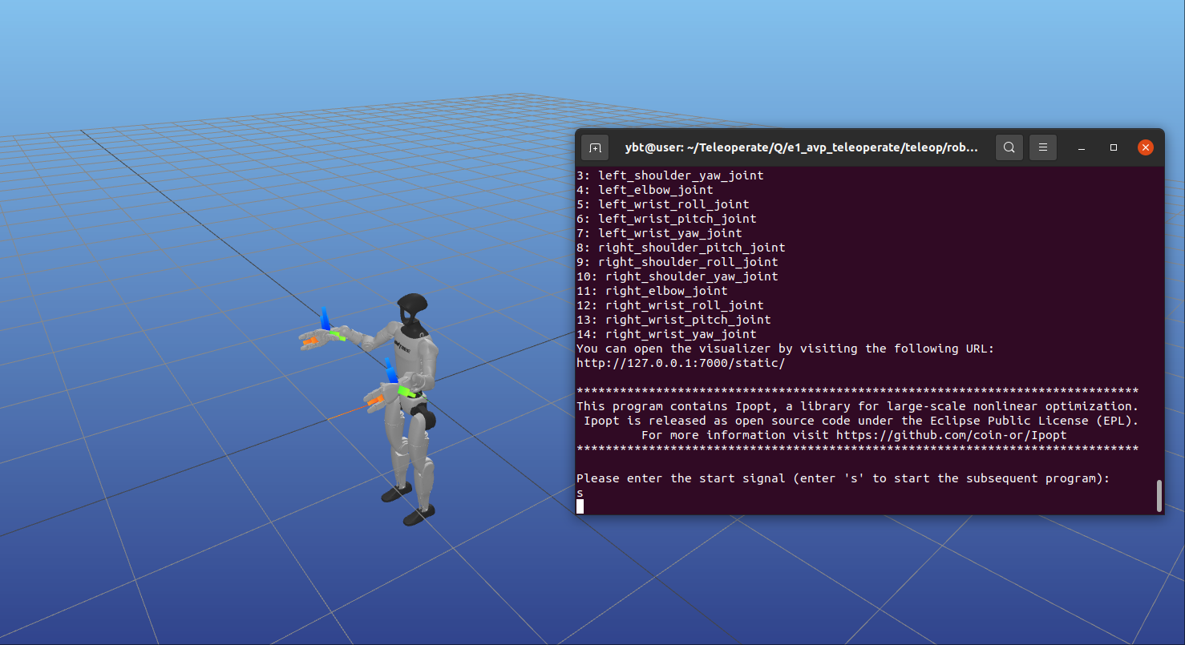The height and width of the screenshot is (645, 1185).
Task: Open a new terminal tab with the plus icon
Action: click(595, 147)
